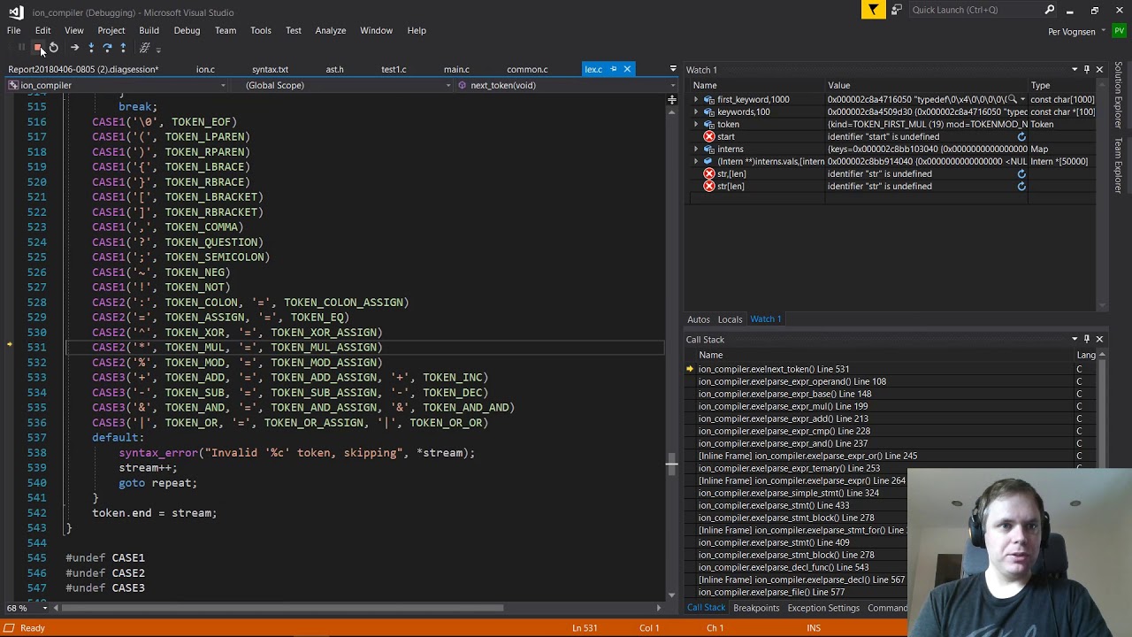
Task: Expand the keywords,100 watch entry
Action: point(696,112)
